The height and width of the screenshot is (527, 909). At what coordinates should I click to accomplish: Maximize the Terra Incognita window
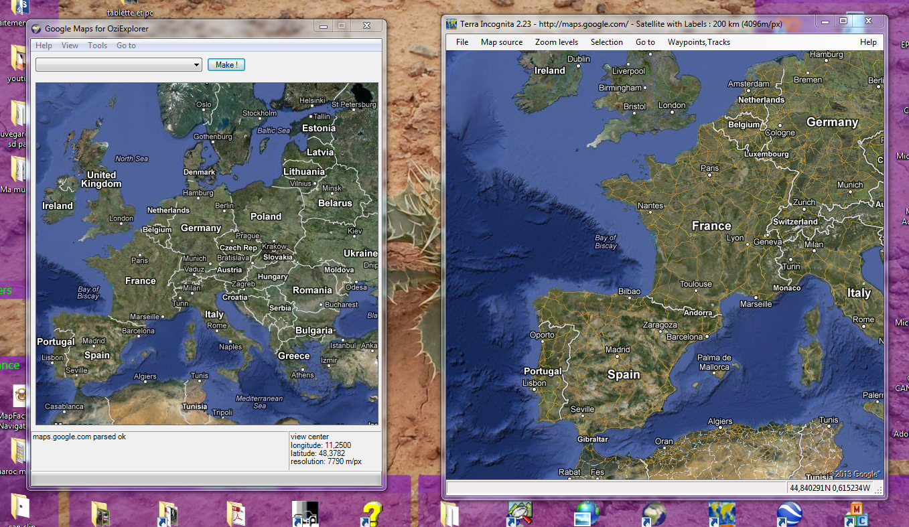[x=843, y=21]
